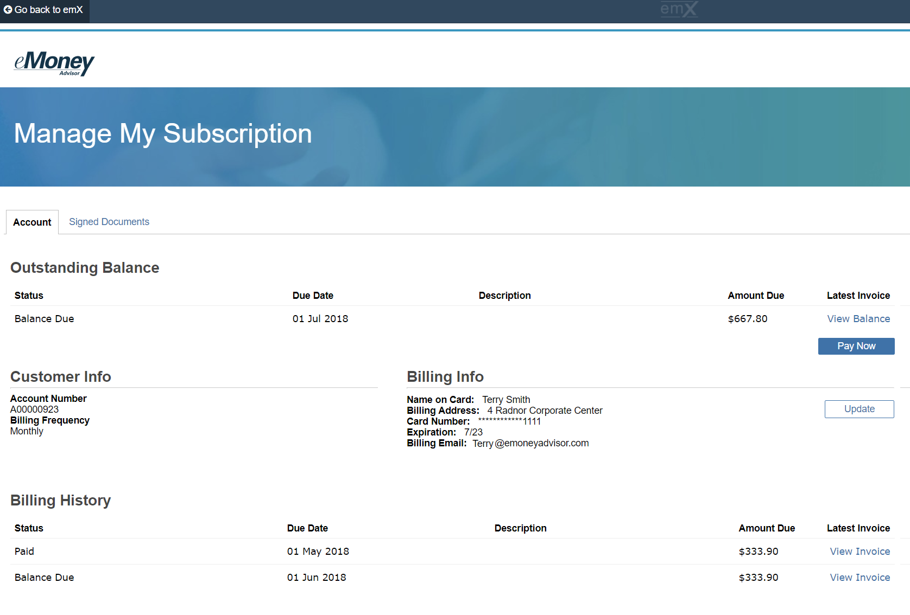Open View Invoice for 01 Jun 2018
This screenshot has height=615, width=910.
tap(860, 578)
